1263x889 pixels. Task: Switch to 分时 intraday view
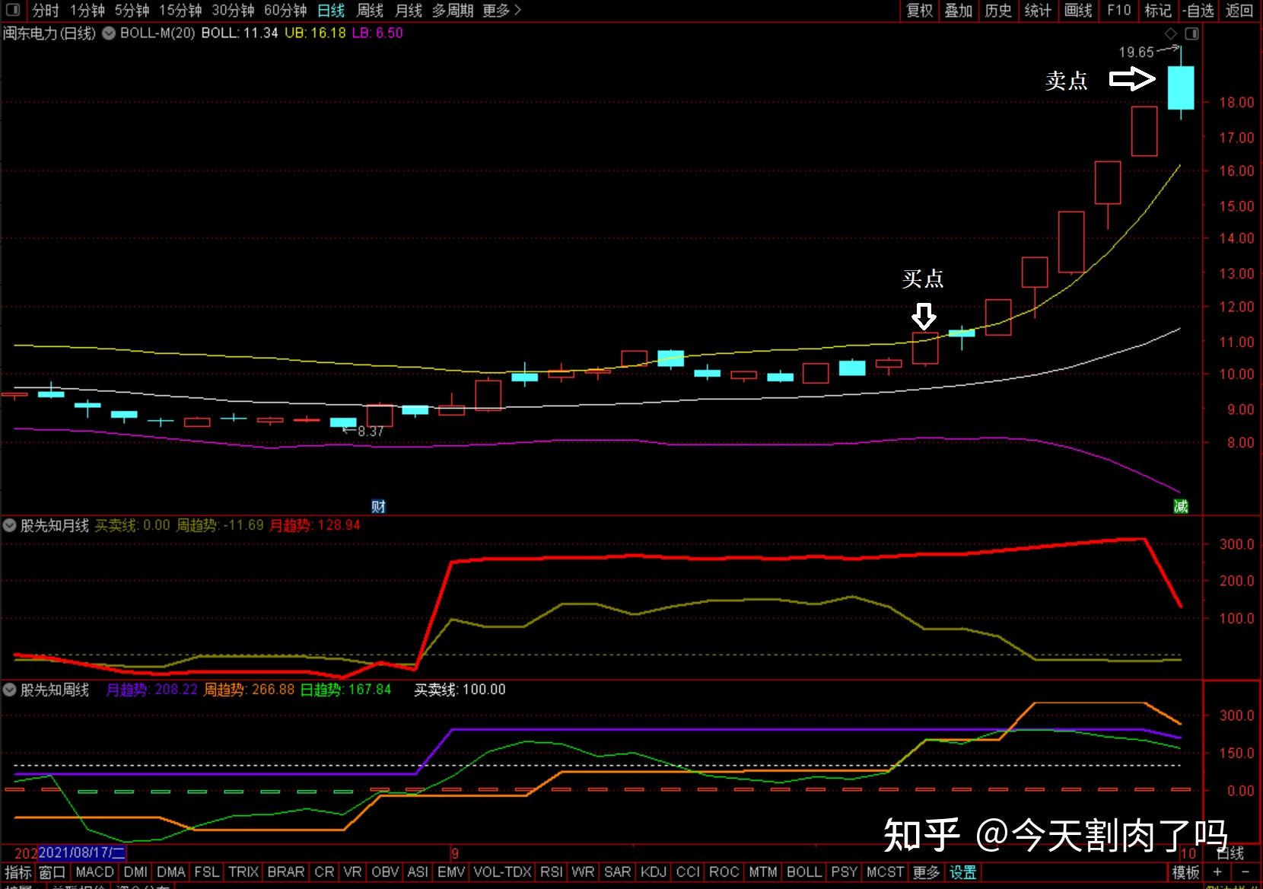(x=46, y=10)
